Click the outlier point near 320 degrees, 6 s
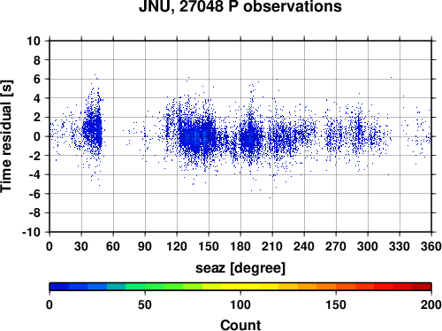The image size is (442, 331). [x=391, y=78]
